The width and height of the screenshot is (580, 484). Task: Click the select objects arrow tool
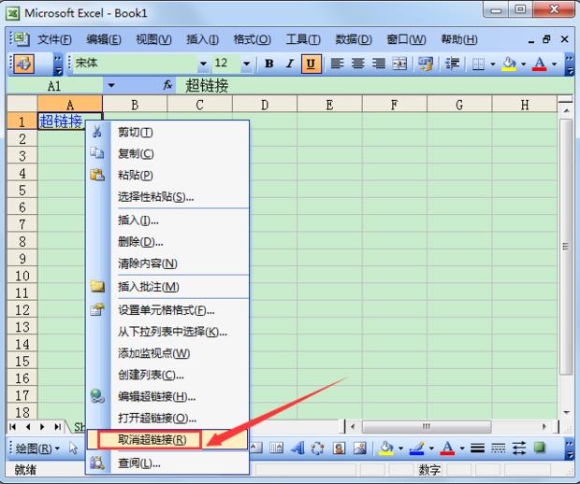[73, 448]
